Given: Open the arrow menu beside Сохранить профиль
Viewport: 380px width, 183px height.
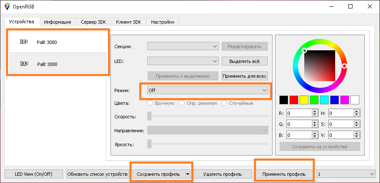Looking at the screenshot, I should (x=187, y=174).
